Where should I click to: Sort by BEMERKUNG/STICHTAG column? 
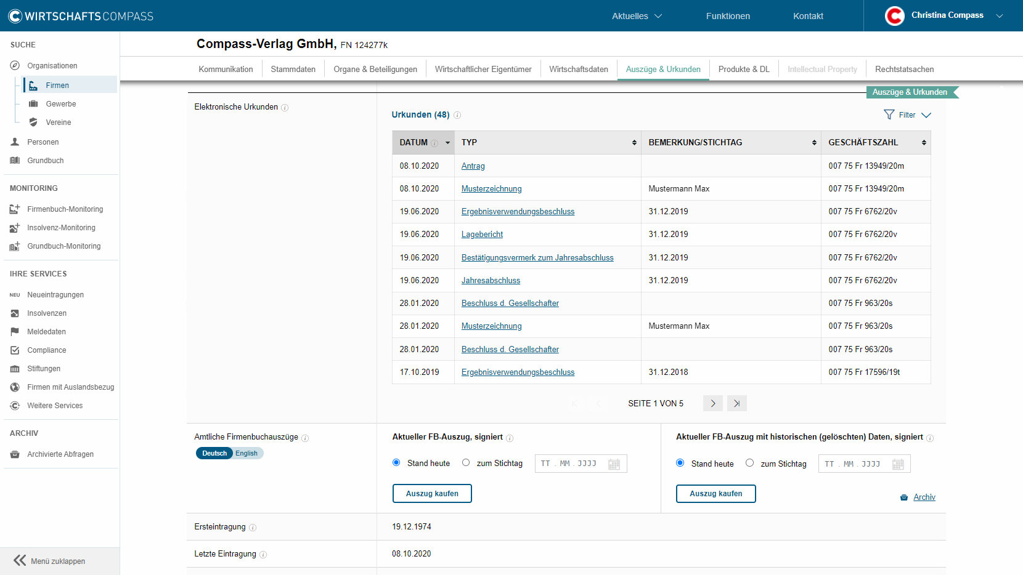pos(732,142)
